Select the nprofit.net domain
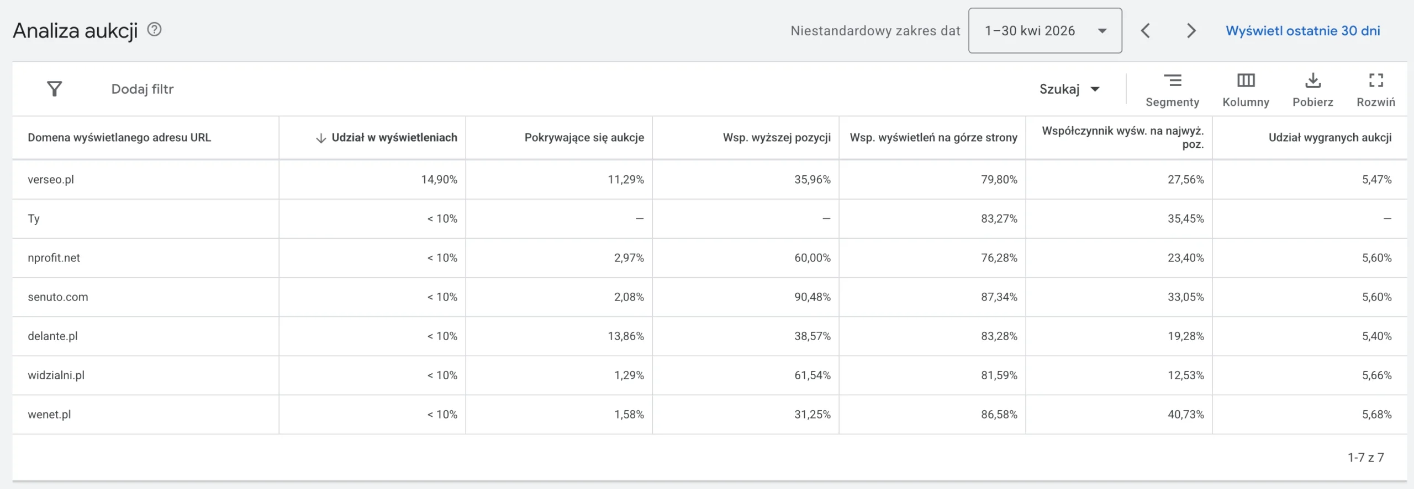Image resolution: width=1414 pixels, height=489 pixels. [x=54, y=257]
